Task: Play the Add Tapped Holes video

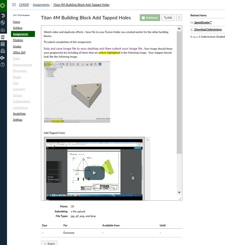Action: pyautogui.click(x=94, y=173)
